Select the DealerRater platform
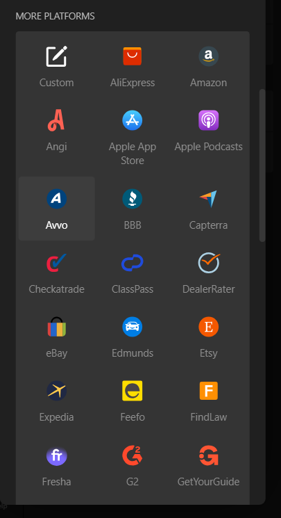 [208, 273]
